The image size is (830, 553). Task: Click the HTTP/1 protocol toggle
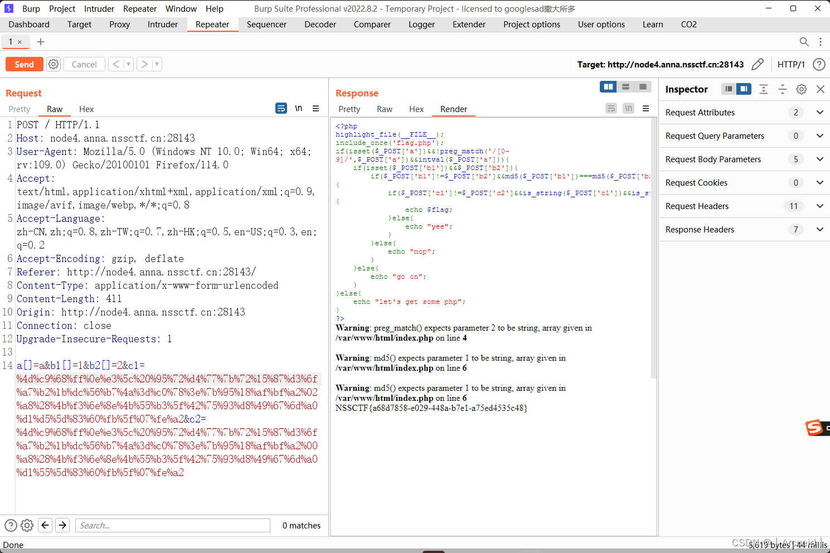(x=791, y=65)
